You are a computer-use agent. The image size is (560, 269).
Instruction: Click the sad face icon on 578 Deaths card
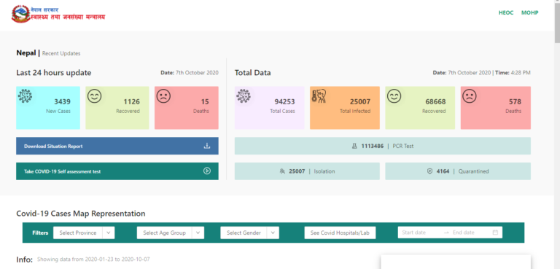tap(470, 96)
